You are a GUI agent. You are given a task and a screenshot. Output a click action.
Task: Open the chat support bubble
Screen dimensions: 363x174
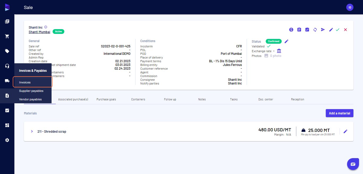tap(353, 164)
